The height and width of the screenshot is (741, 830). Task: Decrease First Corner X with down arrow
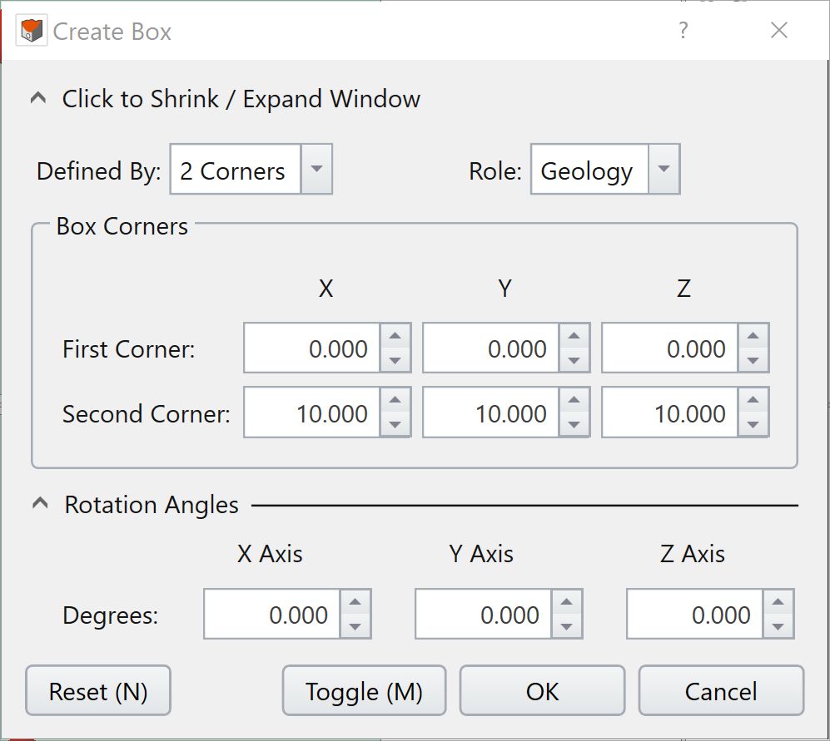point(395,360)
